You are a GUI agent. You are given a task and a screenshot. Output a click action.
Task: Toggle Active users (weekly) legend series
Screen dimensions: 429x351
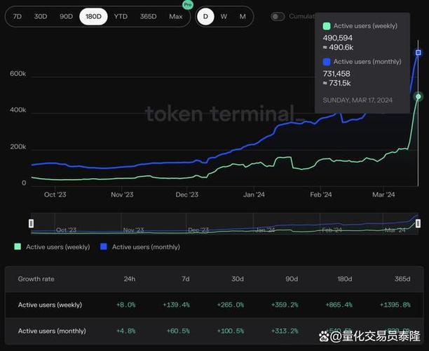click(x=52, y=247)
